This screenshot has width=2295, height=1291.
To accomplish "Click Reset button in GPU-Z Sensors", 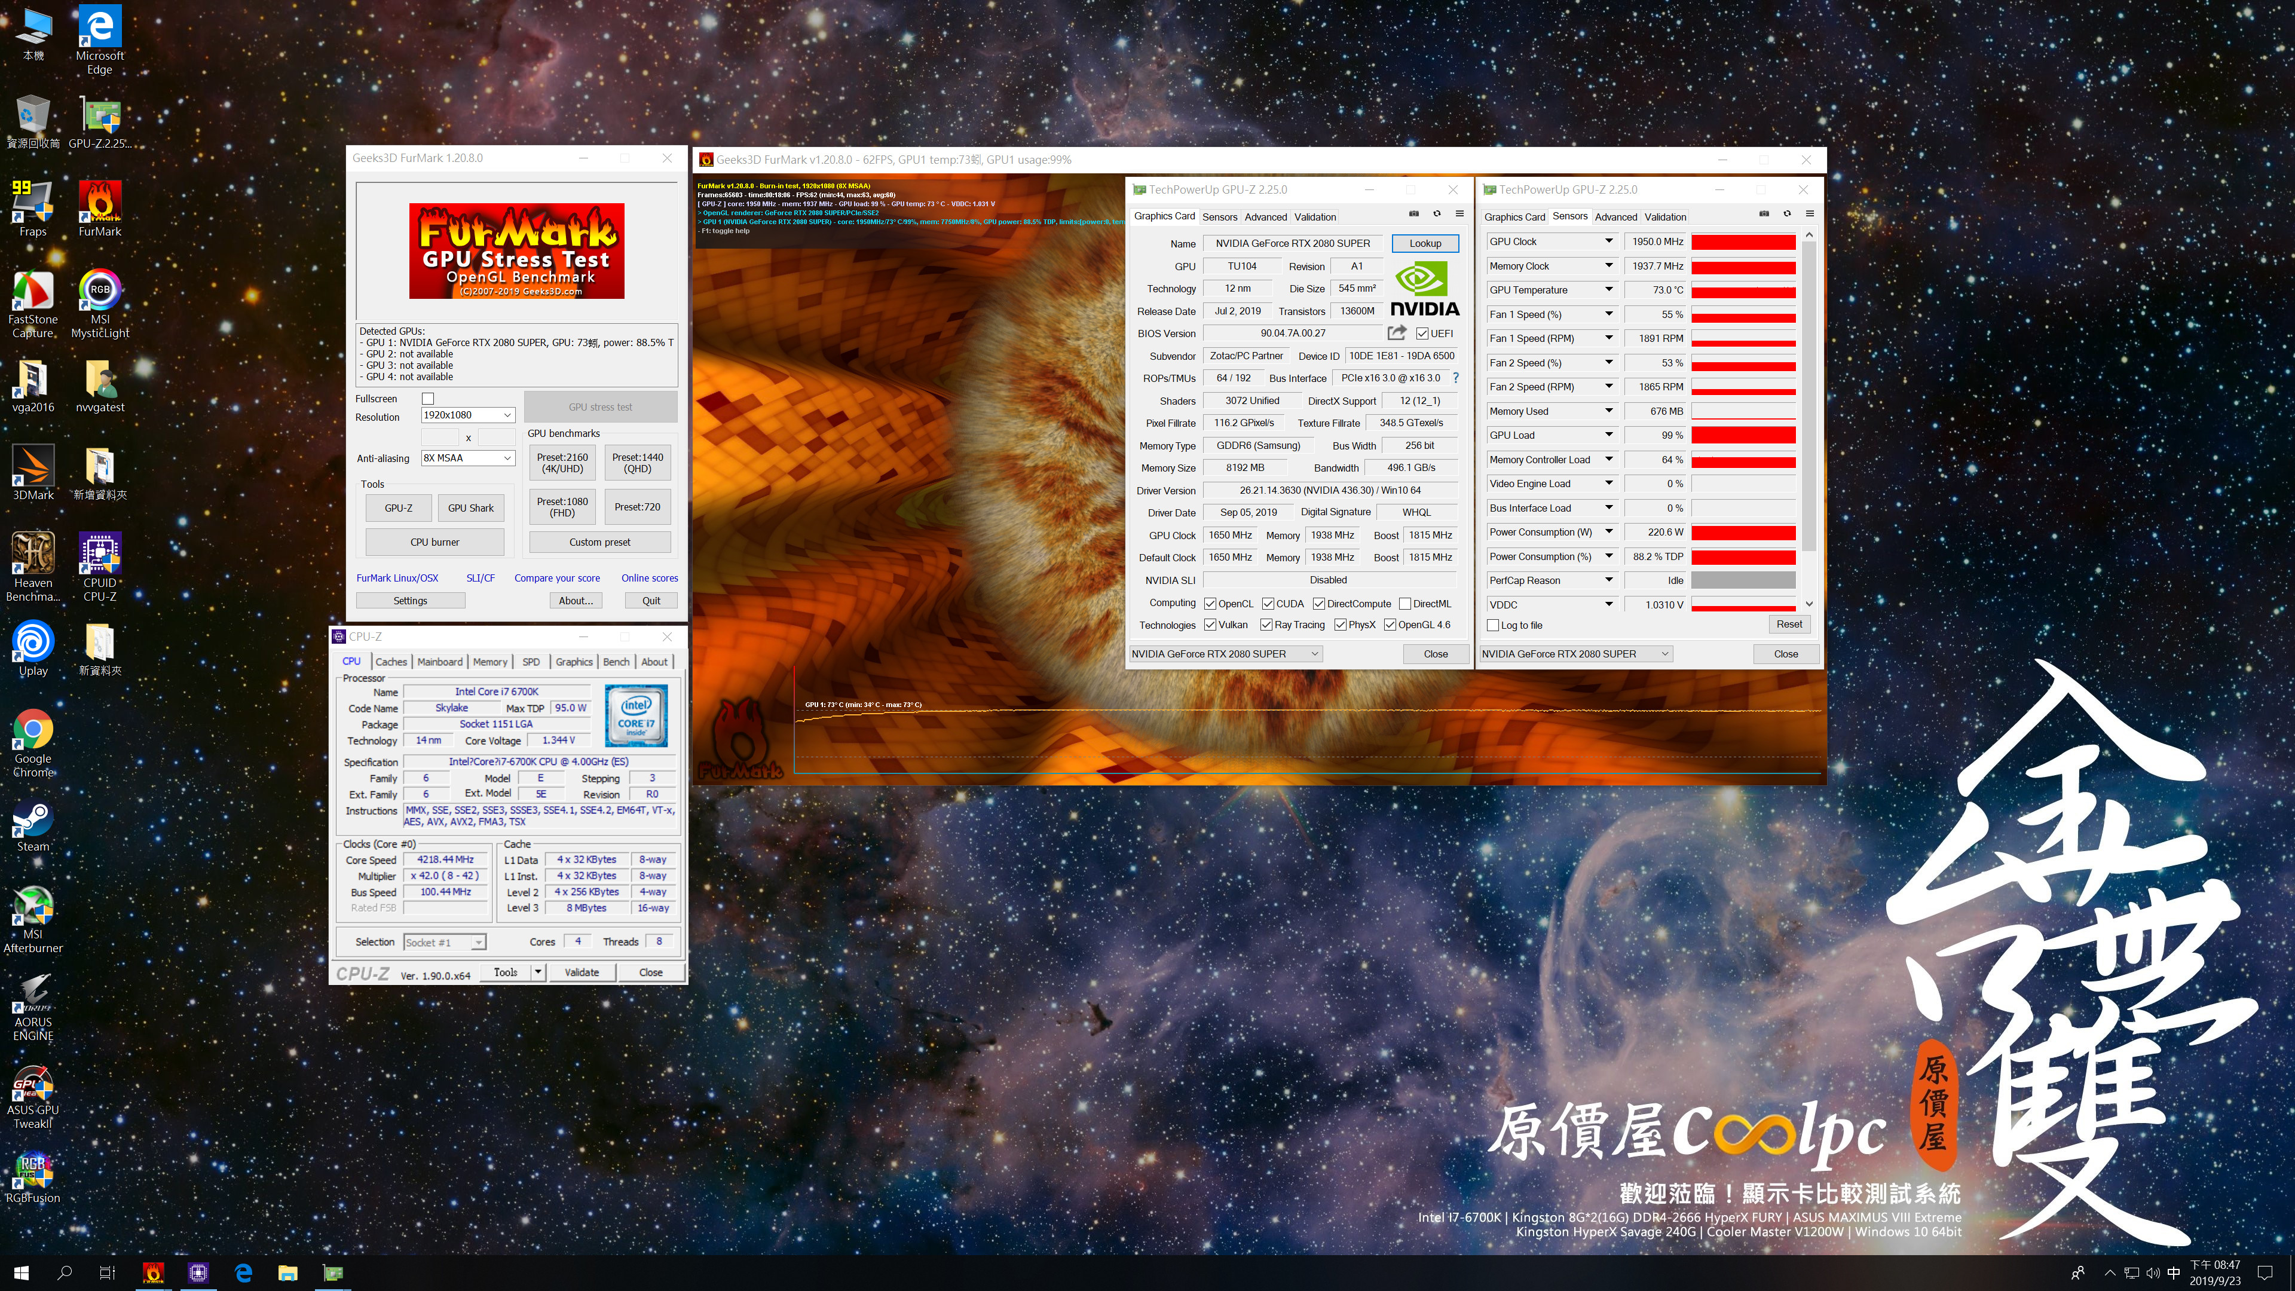I will pos(1789,625).
